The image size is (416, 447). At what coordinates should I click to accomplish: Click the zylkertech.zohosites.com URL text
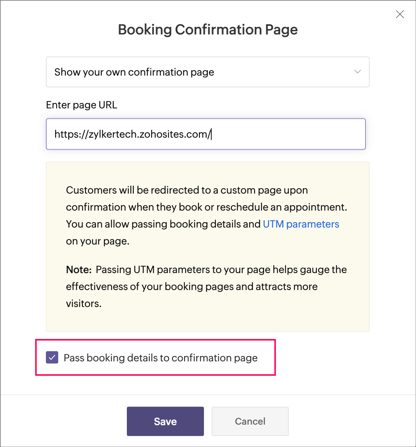[x=133, y=134]
